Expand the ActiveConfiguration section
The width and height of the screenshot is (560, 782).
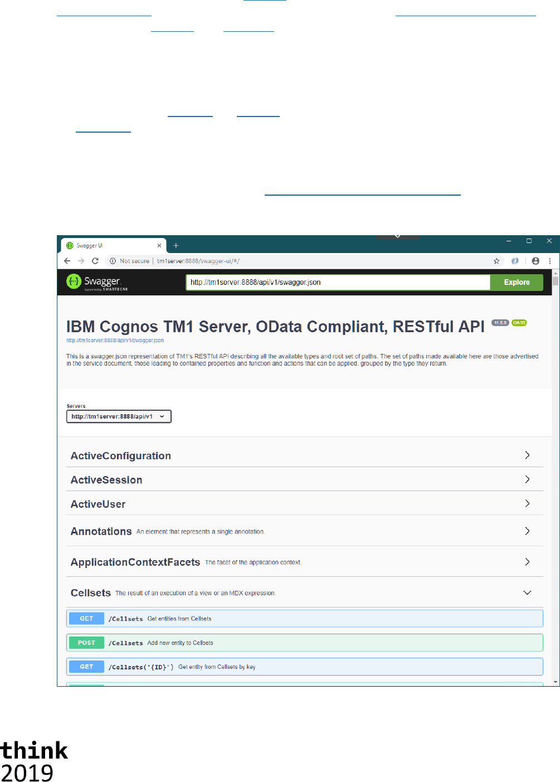tap(305, 455)
